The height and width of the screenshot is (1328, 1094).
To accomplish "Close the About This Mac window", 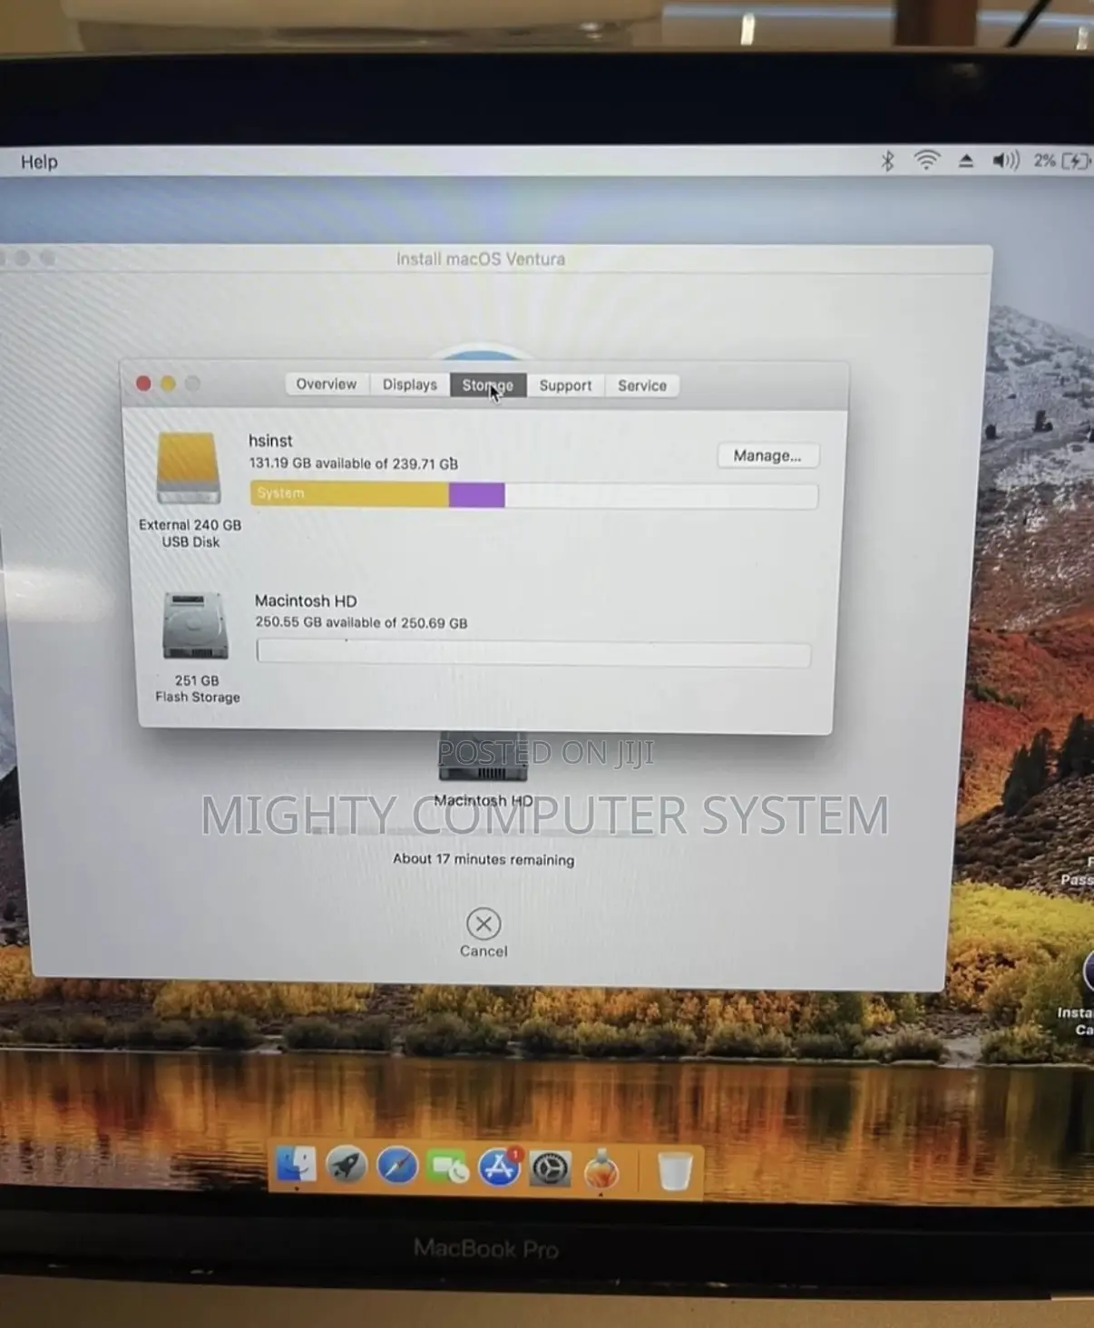I will tap(143, 384).
